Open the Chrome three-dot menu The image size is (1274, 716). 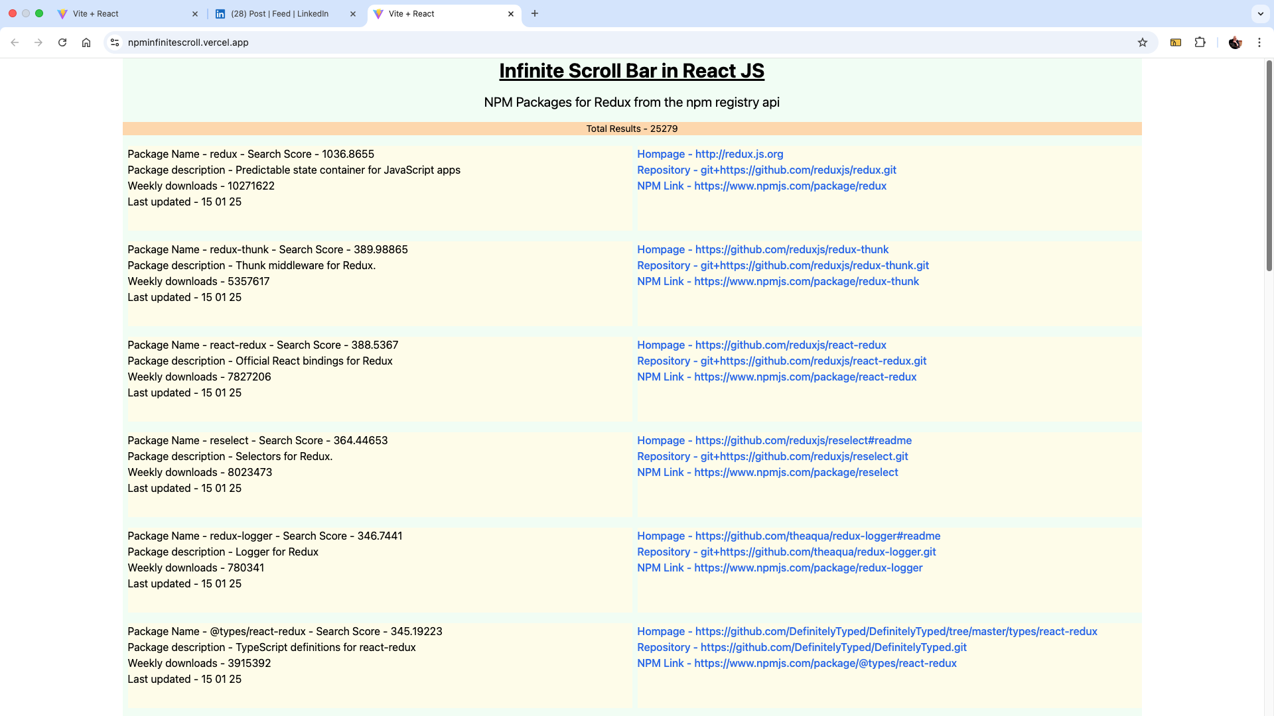pyautogui.click(x=1259, y=42)
